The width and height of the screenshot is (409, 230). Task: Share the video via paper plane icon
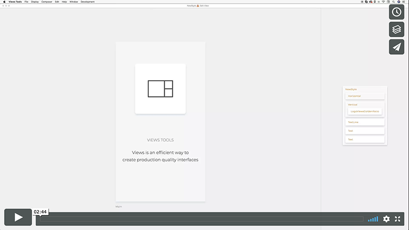pyautogui.click(x=397, y=47)
